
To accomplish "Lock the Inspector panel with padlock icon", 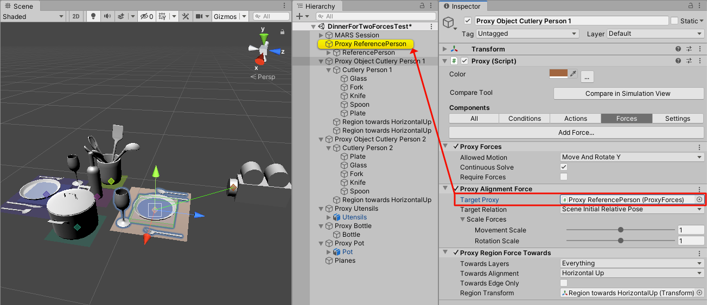I will pos(692,6).
